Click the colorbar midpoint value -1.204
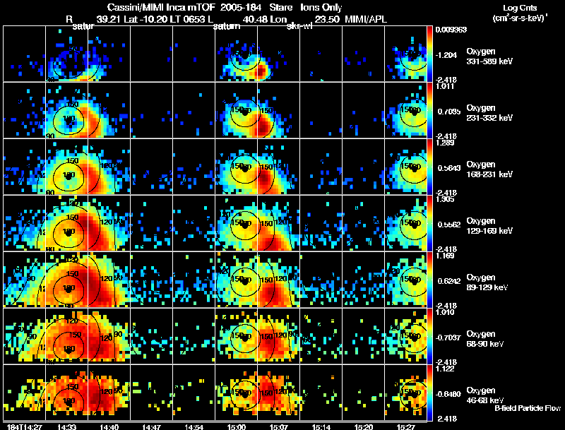This screenshot has width=565, height=430. [x=446, y=55]
